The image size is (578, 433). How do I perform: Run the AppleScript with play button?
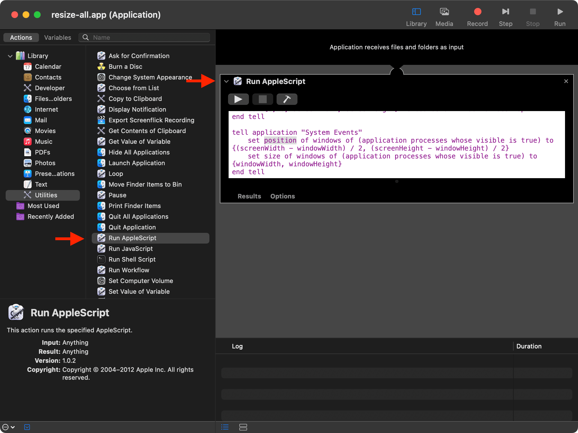(238, 99)
